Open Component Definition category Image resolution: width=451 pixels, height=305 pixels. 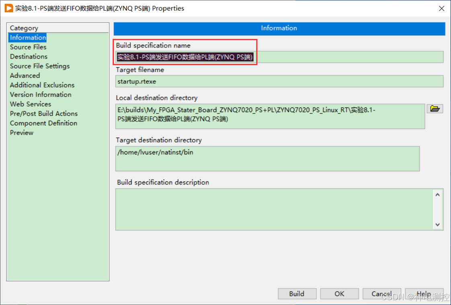click(43, 123)
